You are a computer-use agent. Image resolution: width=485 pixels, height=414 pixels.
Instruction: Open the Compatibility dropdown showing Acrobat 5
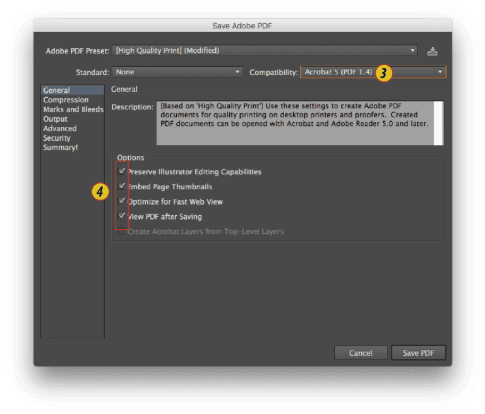pyautogui.click(x=373, y=72)
